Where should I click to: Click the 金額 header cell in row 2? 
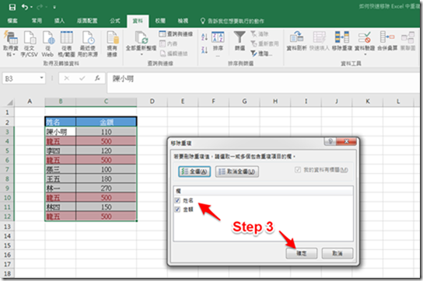coord(107,123)
